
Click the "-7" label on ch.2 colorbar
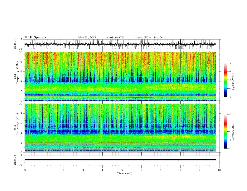(x=230, y=149)
